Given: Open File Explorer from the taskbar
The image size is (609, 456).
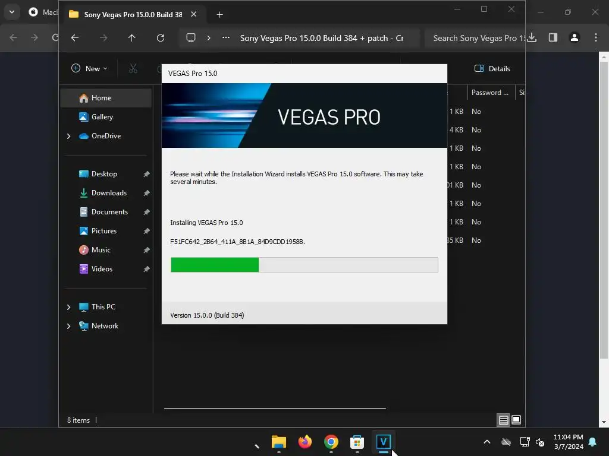Looking at the screenshot, I should pos(279,442).
